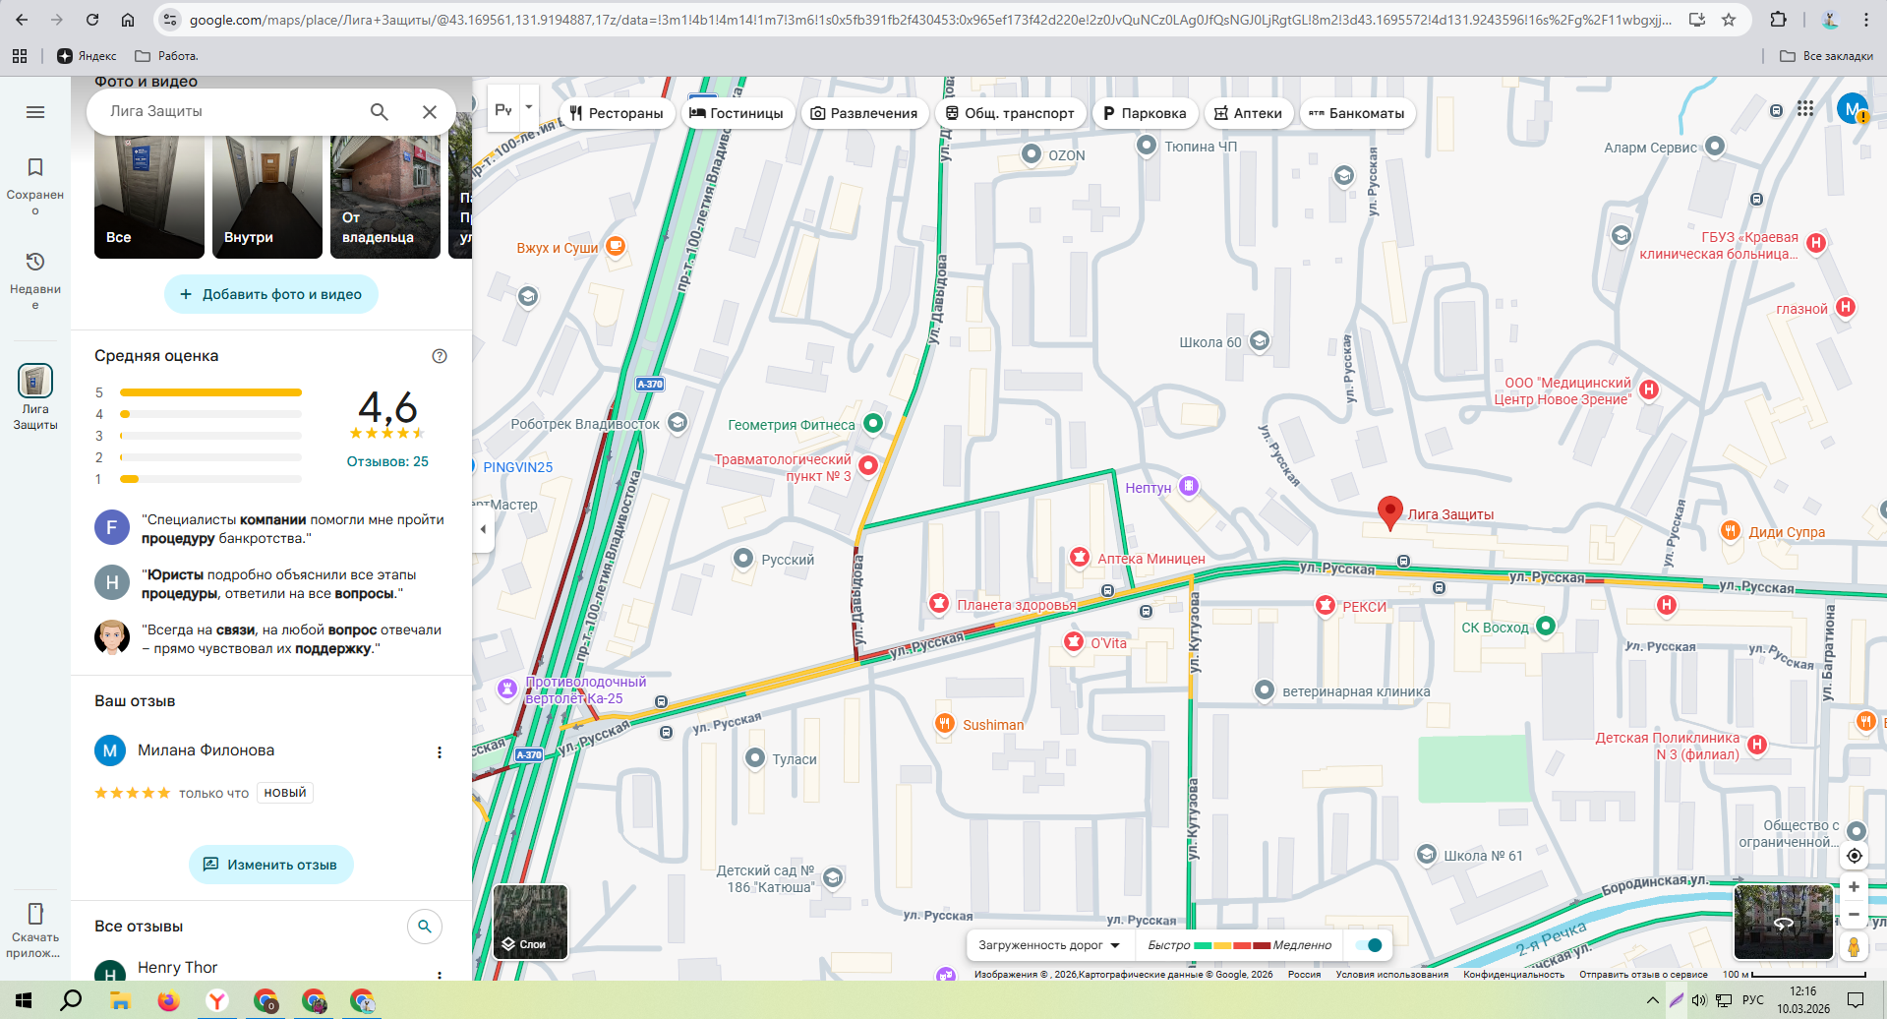This screenshot has height=1019, width=1887.
Task: Select the Sushiman restaurant pin
Action: click(x=944, y=724)
